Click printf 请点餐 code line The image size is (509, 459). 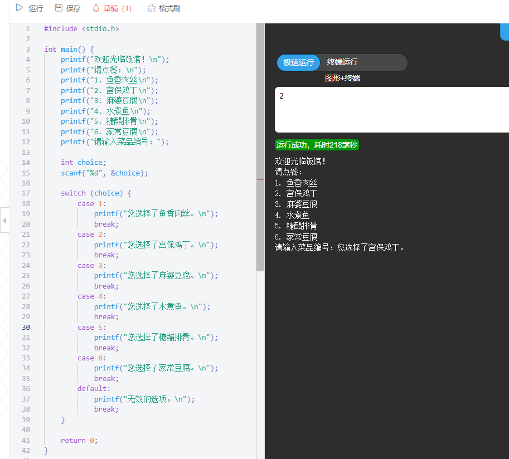(x=103, y=70)
